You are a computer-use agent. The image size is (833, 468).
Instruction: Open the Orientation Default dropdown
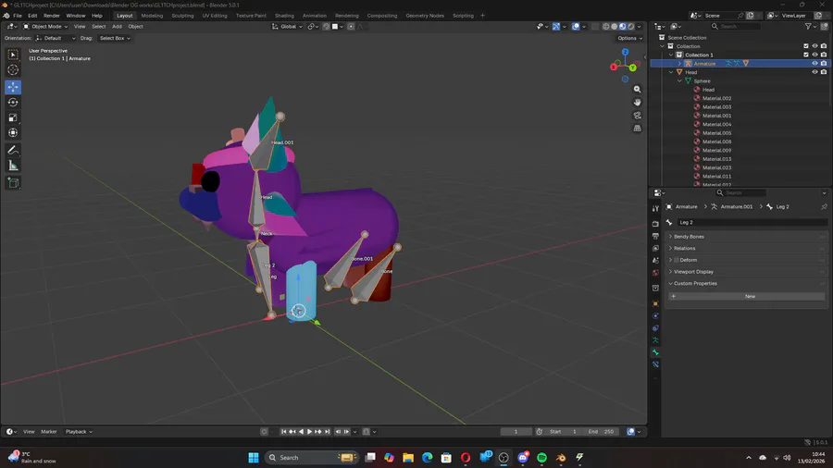[56, 38]
